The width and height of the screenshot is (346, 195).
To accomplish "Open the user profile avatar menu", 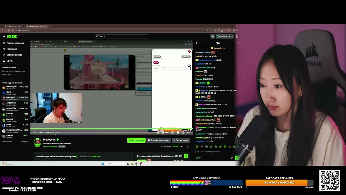I will tap(237, 36).
